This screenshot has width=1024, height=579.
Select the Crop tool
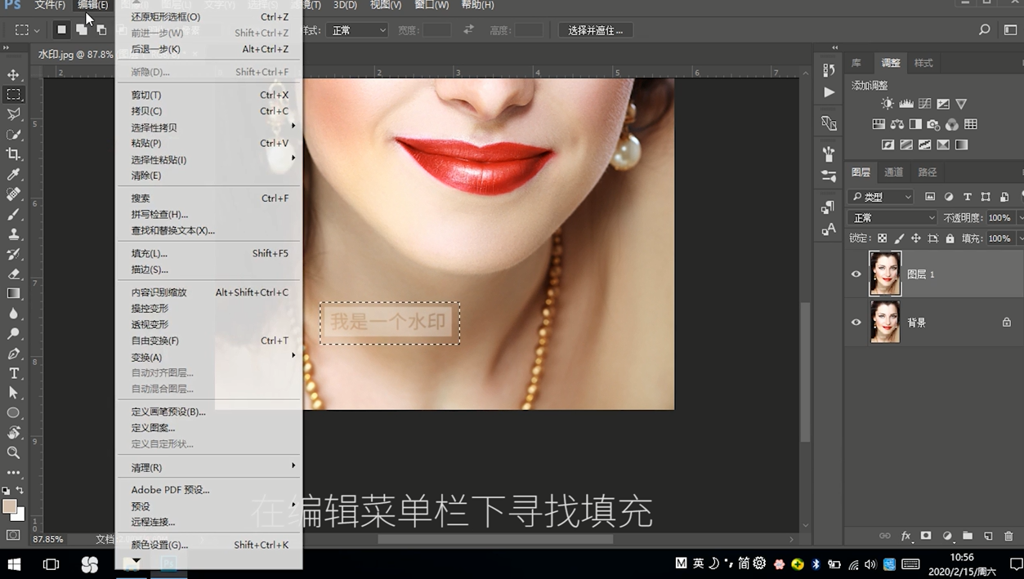[x=13, y=154]
